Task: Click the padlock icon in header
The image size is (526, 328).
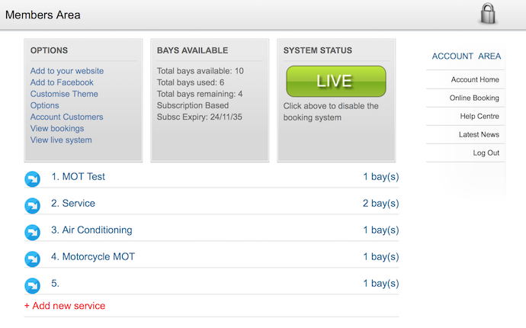Action: (488, 14)
